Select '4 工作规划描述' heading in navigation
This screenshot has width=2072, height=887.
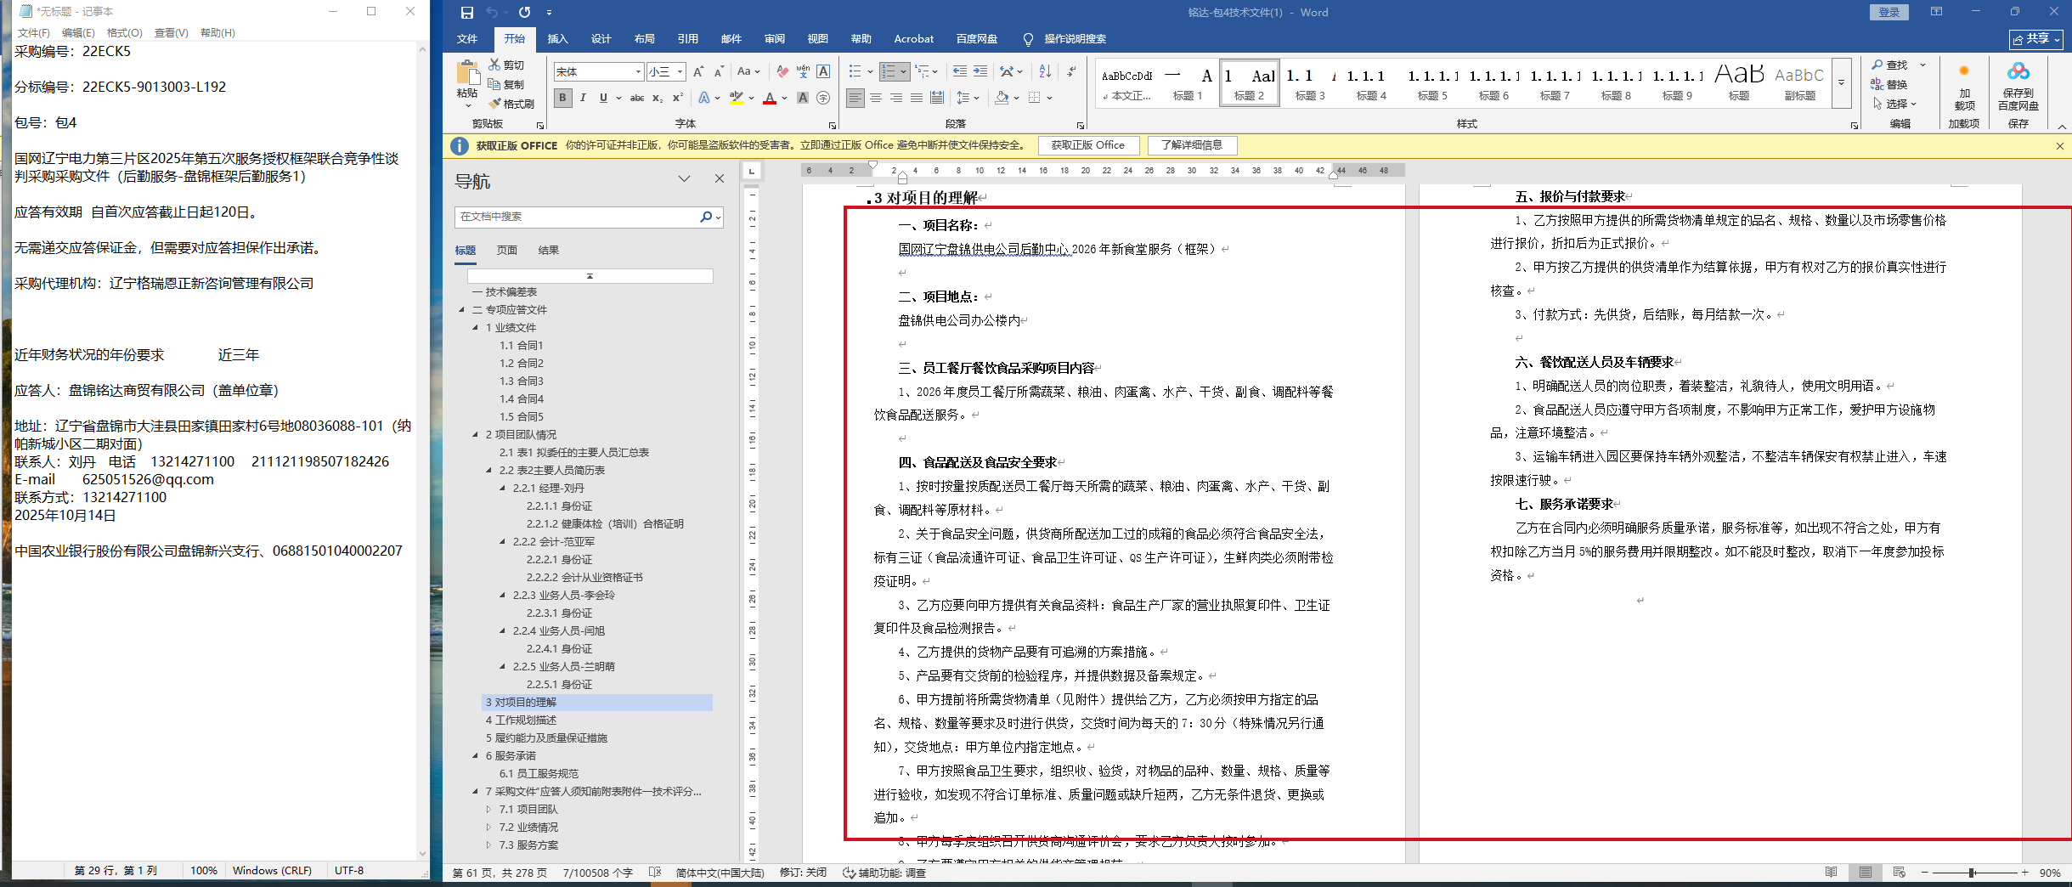tap(521, 720)
